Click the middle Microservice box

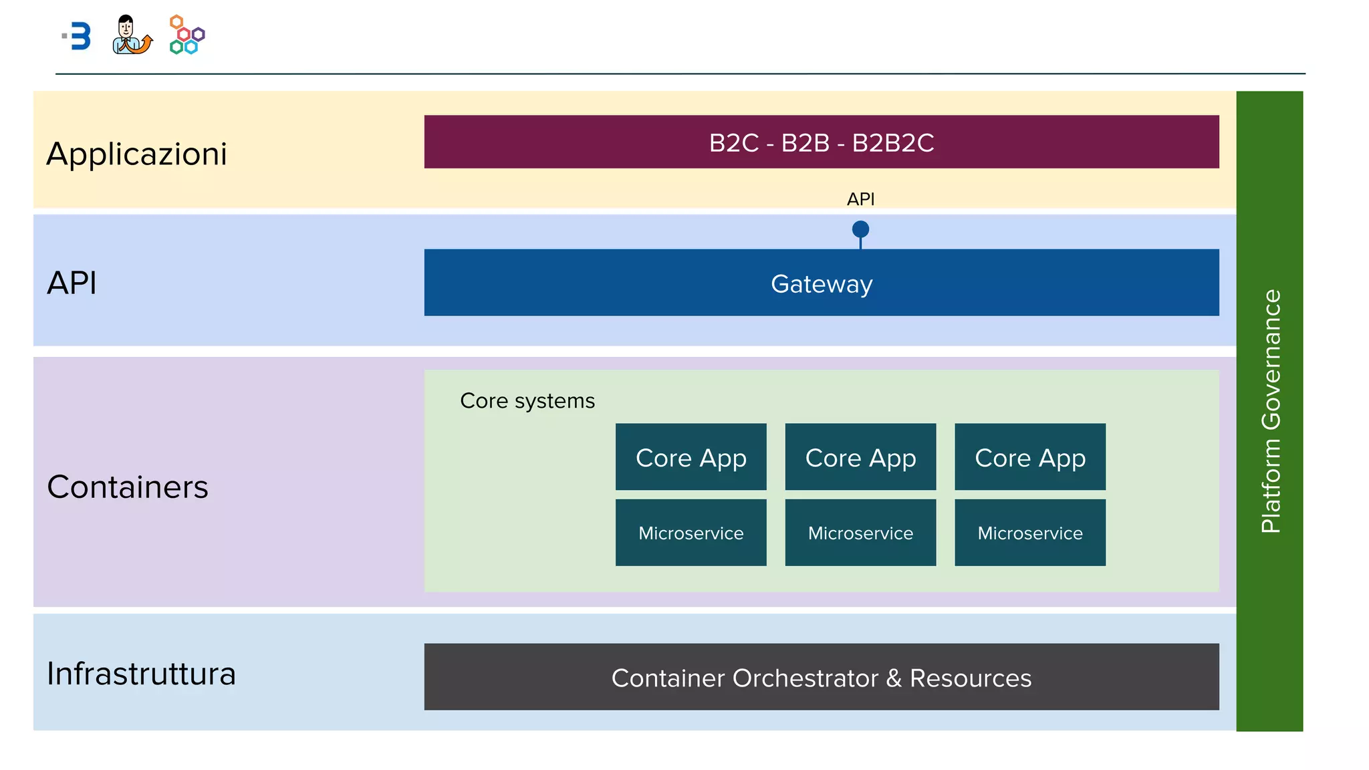pos(860,533)
